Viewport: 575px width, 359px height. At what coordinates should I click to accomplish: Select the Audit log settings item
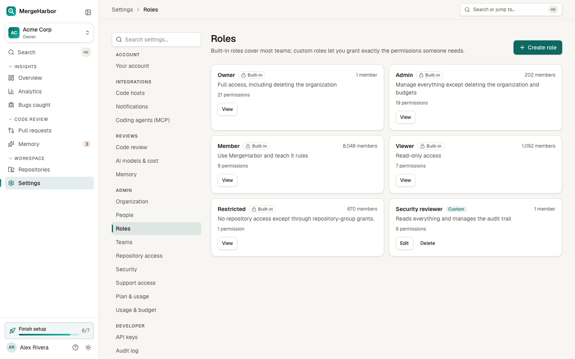pos(157,351)
